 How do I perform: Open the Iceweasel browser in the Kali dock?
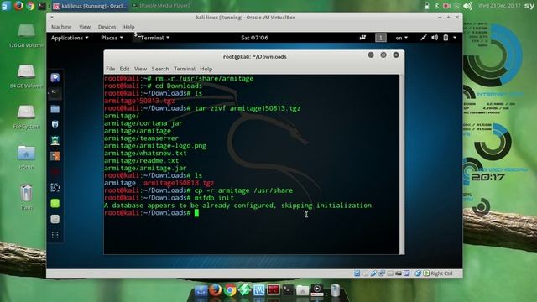tap(55, 78)
